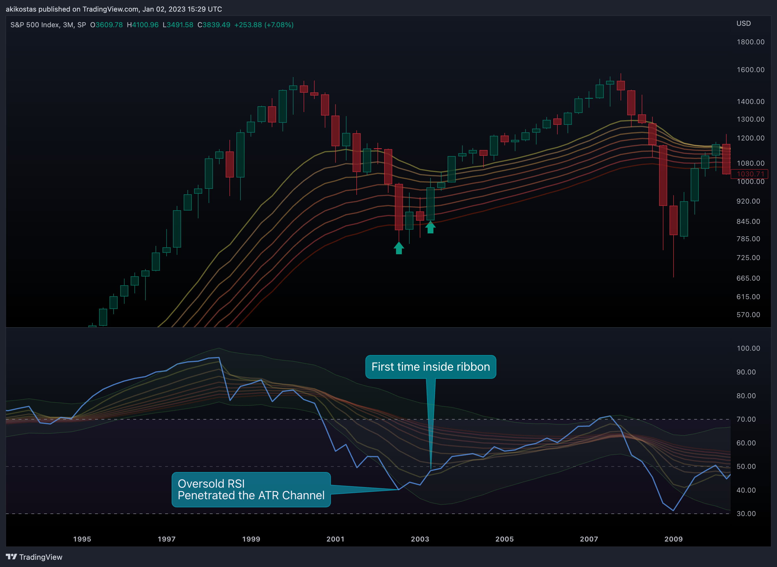This screenshot has height=567, width=777.
Task: Click the 665.00 price axis label
Action: [x=748, y=278]
